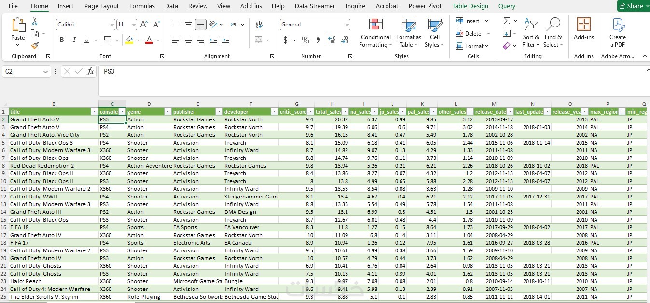Click the Copy icon in Clipboard
This screenshot has width=650, height=303.
35,33
